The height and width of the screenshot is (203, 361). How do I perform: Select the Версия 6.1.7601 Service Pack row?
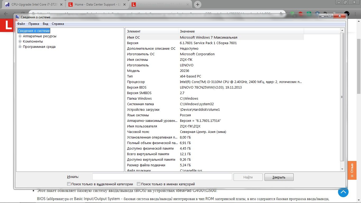(214, 43)
